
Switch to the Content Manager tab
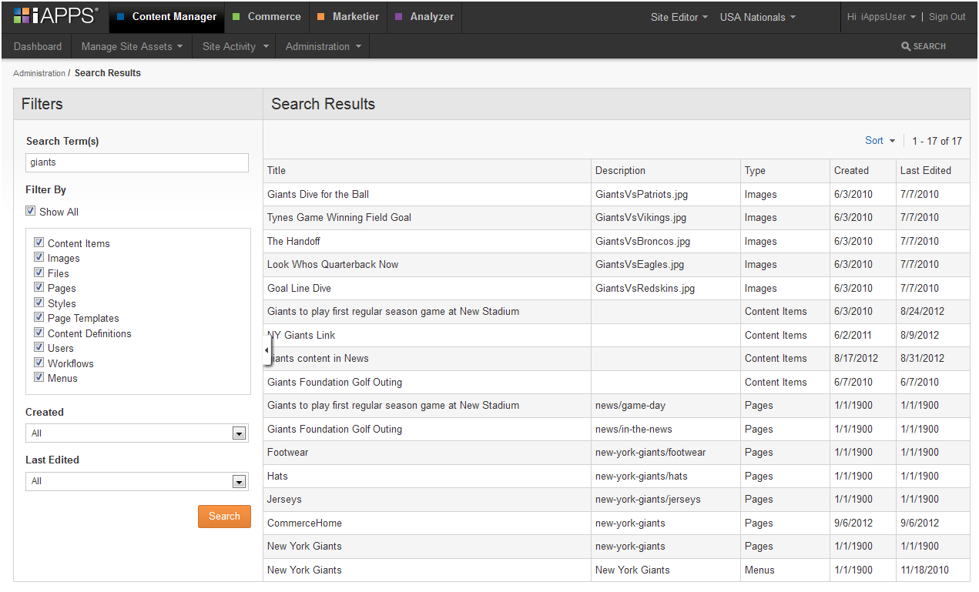point(166,17)
